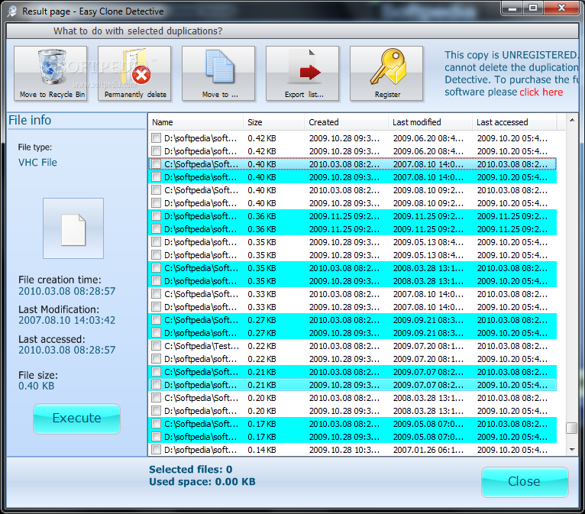Check the C:\Softpedia\Test... 0.22 KB checkbox
Image resolution: width=585 pixels, height=514 pixels.
pos(156,346)
